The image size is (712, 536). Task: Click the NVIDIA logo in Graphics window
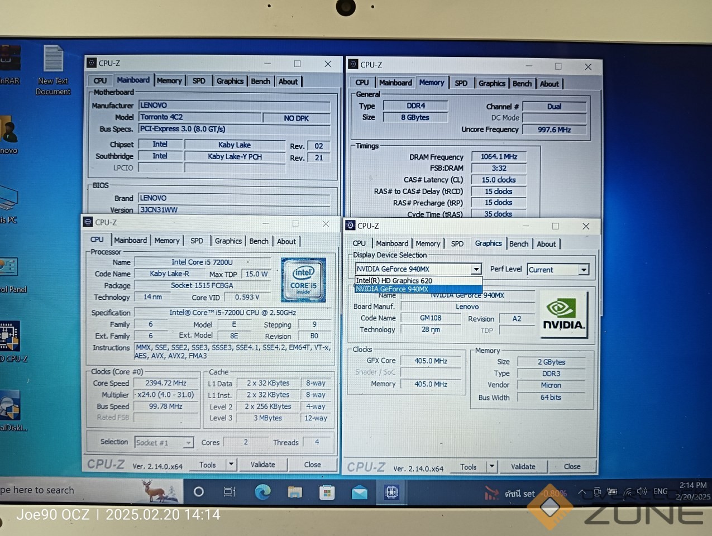pyautogui.click(x=563, y=315)
